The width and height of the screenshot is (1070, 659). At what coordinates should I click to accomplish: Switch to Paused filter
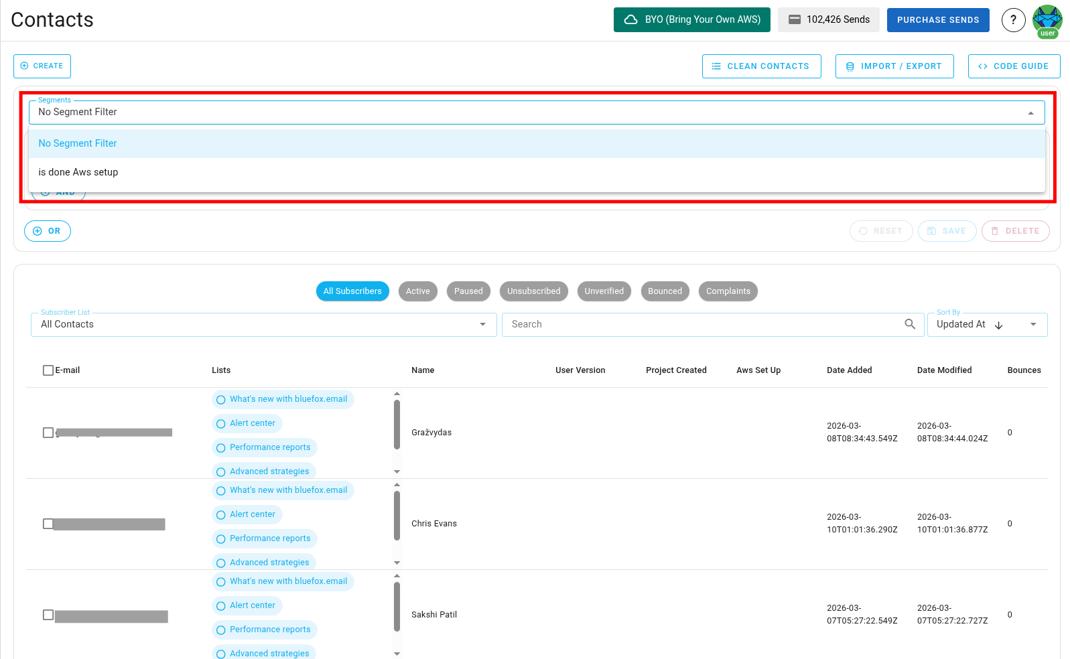click(468, 291)
